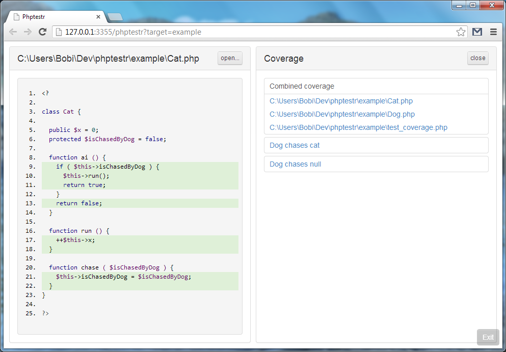Click the browser forward arrow
This screenshot has width=506, height=352.
28,32
